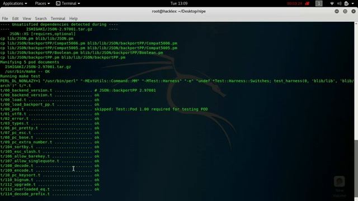Screen dimensions: 358x201
Task: Open the power and battery icon
Action: (346, 3)
